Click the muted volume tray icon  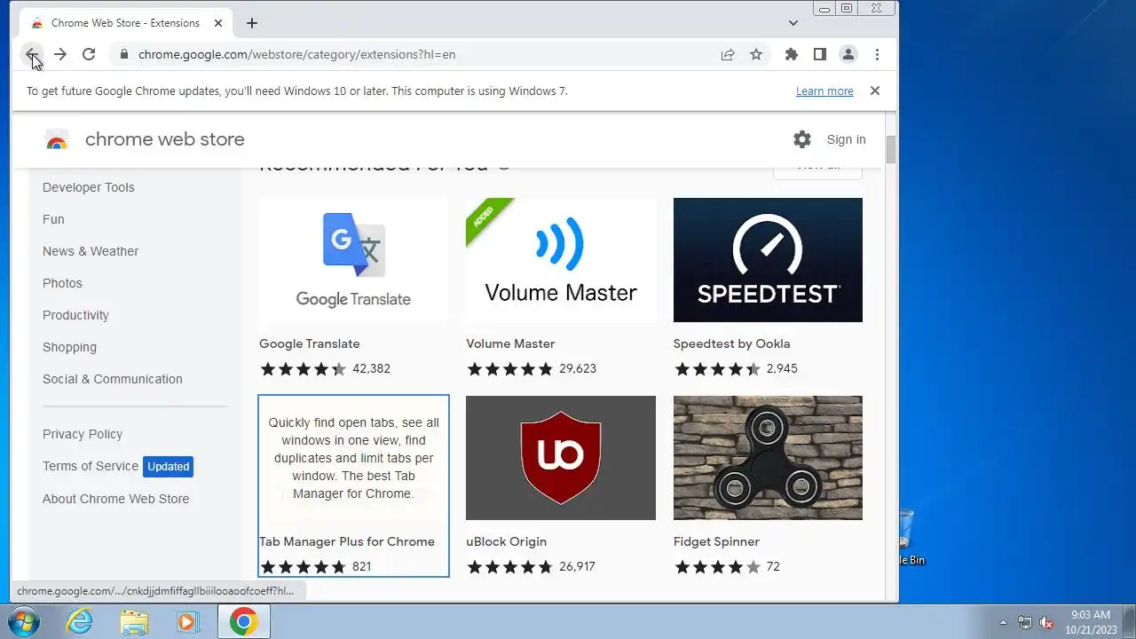pos(1046,622)
